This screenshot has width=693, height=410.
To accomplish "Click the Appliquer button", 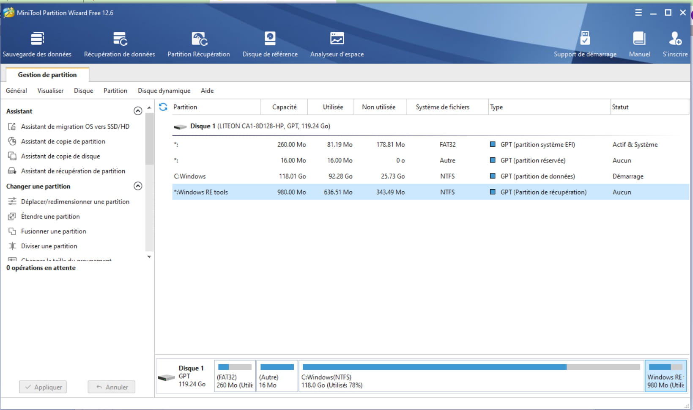I will tap(43, 387).
